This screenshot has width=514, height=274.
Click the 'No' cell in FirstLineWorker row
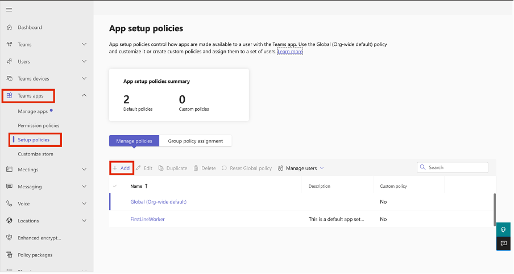tap(383, 219)
